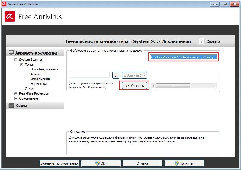Screen dimensions: 241x170
Task: Click the Avira logo in the header
Action: [x=10, y=16]
